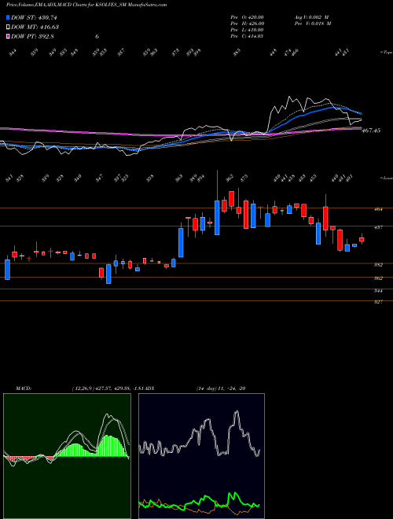393x519 pixels.
Task: Click the white DOW MT legend swatch
Action: coord(9,27)
